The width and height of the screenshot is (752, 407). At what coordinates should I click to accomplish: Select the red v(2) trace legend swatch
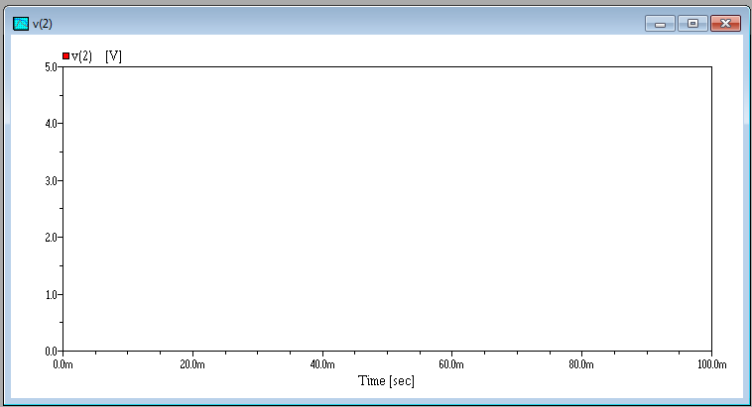[65, 56]
